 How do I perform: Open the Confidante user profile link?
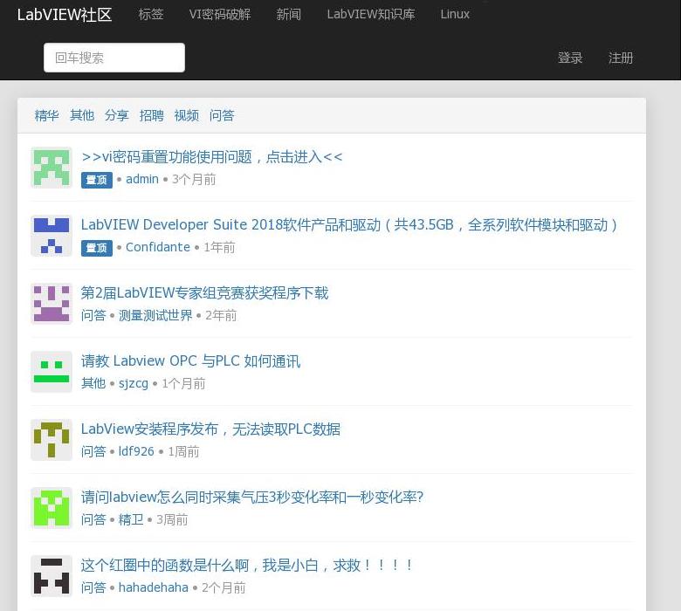click(158, 247)
